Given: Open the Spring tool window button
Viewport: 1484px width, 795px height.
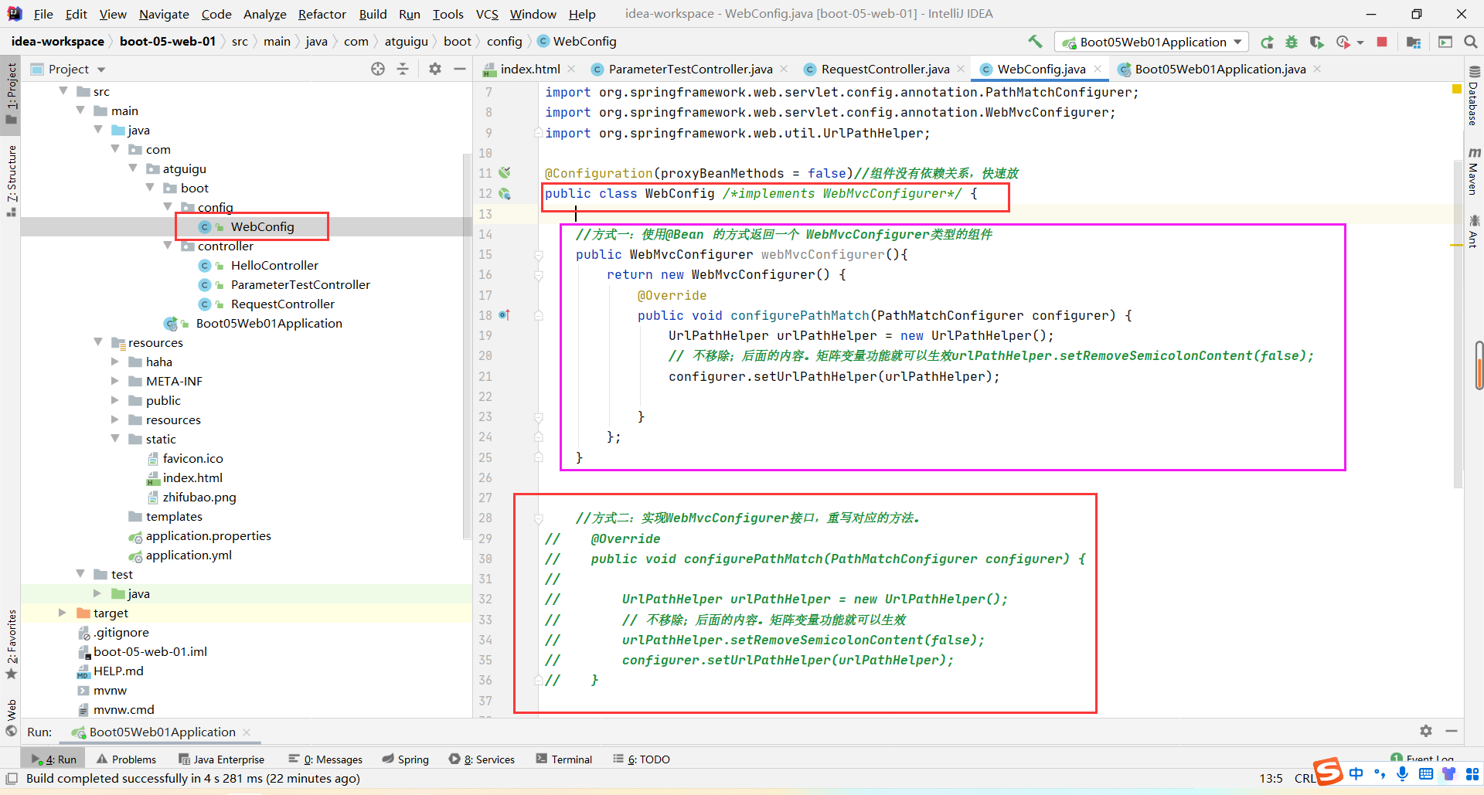Looking at the screenshot, I should (x=405, y=759).
